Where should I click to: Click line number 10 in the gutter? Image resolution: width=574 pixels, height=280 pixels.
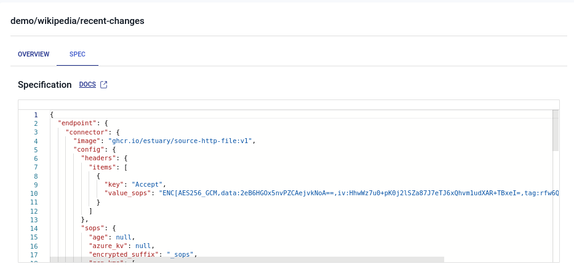34,193
